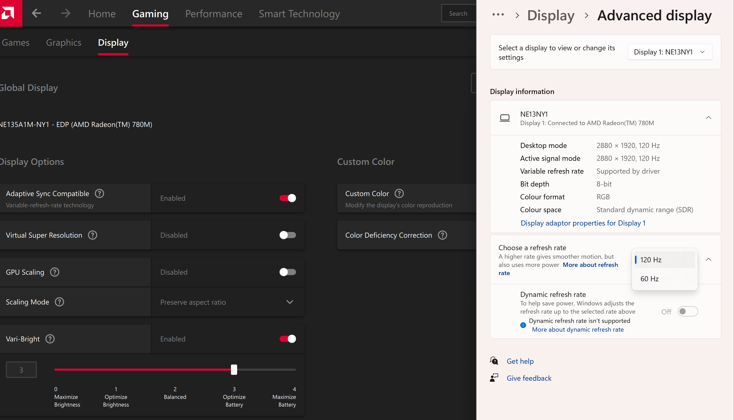Open help icon for Adaptive Sync Compatible
This screenshot has width=734, height=420.
[x=99, y=193]
